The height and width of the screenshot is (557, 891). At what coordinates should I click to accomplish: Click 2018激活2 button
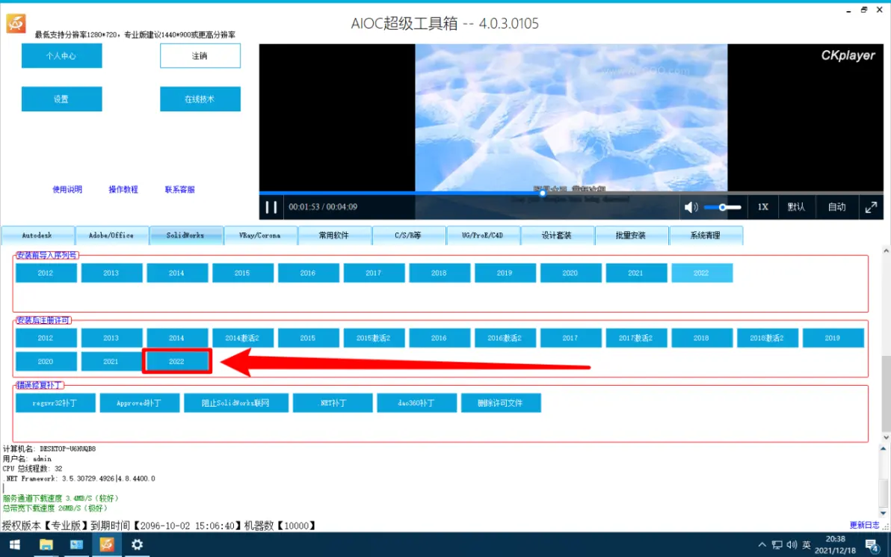click(x=768, y=338)
